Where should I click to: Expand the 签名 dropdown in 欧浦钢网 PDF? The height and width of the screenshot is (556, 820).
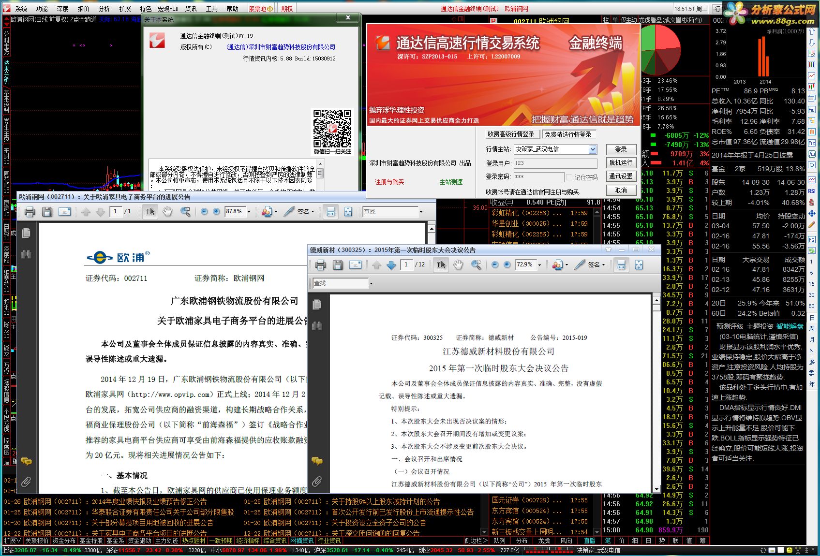click(313, 212)
